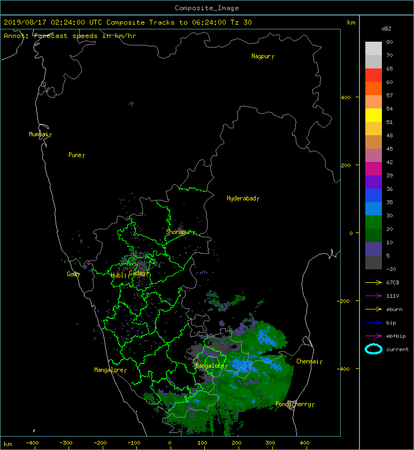Screen dimensions: 414x450
Task: Click the blue bip arrow legend icon
Action: (373, 323)
